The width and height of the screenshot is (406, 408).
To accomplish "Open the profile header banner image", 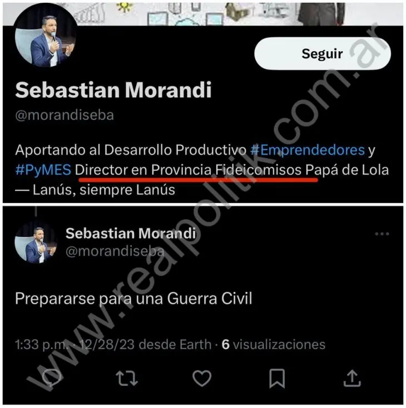I will pos(203,14).
